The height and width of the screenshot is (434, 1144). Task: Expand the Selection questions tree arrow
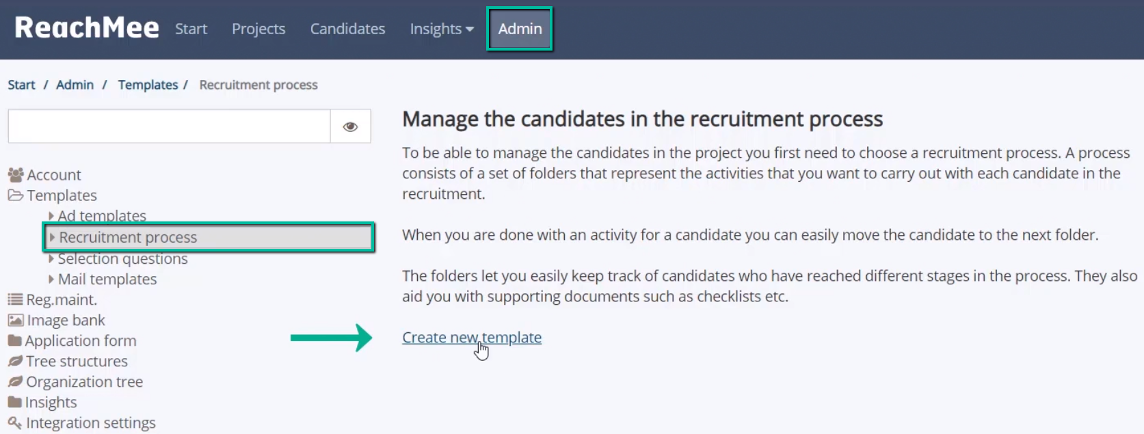pyautogui.click(x=51, y=258)
